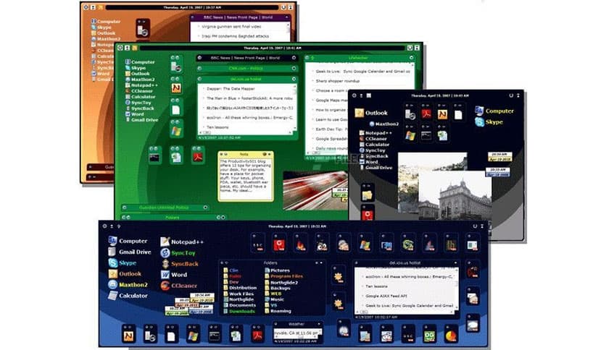Open the Music folder in the Folders panel

click(x=275, y=299)
